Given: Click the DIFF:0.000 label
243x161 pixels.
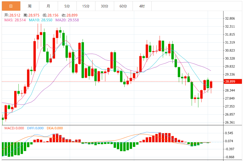Looking at the screenshot, I should coord(35,128).
